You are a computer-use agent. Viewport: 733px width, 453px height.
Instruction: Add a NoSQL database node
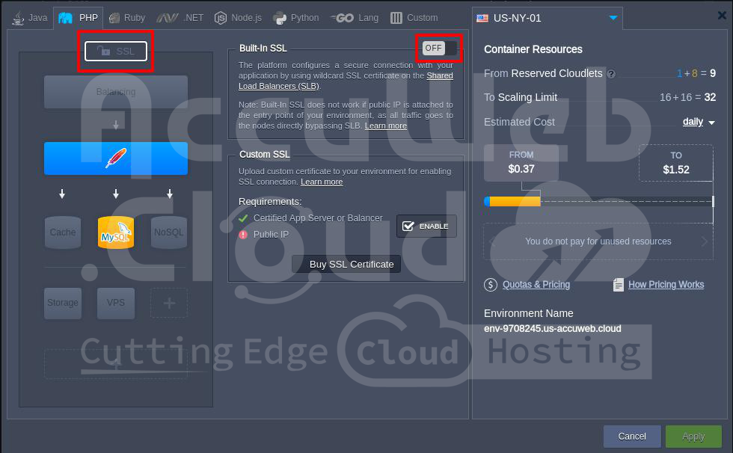[169, 232]
